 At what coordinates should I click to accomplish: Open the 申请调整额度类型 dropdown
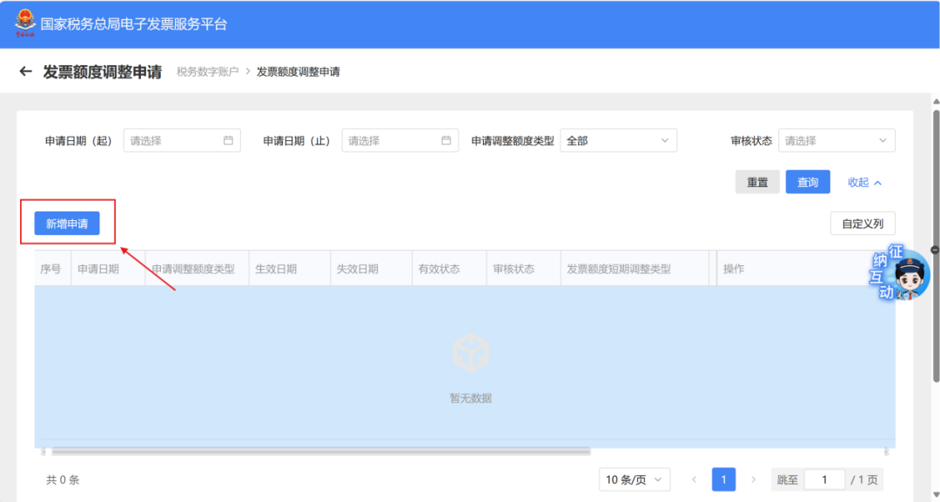(618, 140)
